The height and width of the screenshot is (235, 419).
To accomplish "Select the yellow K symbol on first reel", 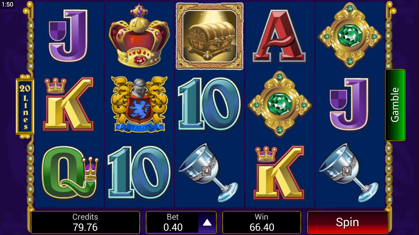I will pyautogui.click(x=68, y=104).
